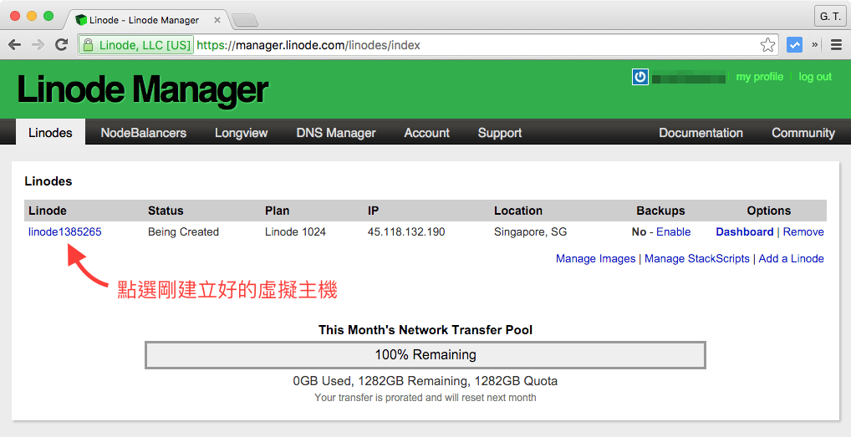Click the Add a Linode link

tap(792, 259)
